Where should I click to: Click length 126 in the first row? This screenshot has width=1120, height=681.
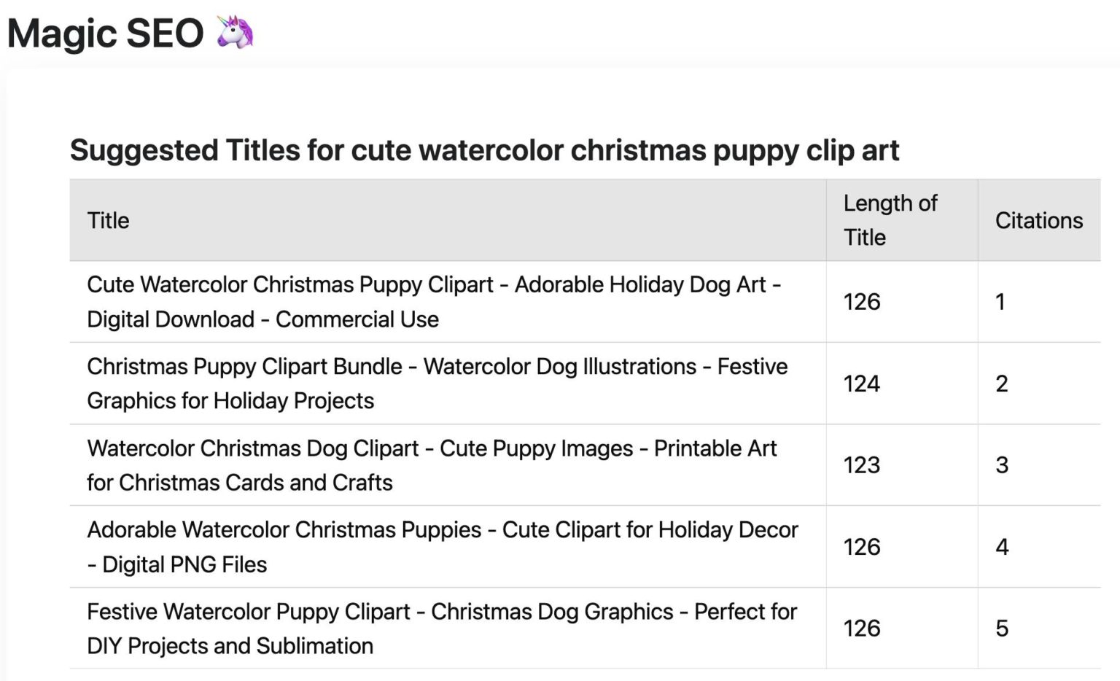pos(862,302)
